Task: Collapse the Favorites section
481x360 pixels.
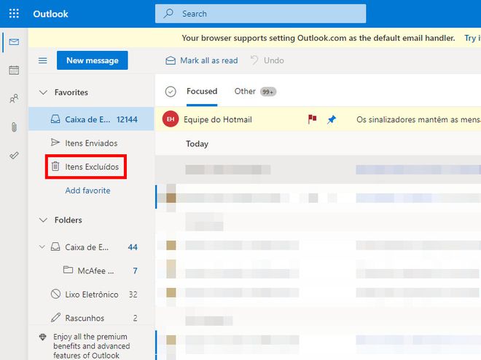Action: coord(43,92)
